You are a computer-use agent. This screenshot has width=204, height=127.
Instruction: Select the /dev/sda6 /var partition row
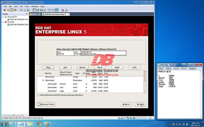click(x=90, y=87)
